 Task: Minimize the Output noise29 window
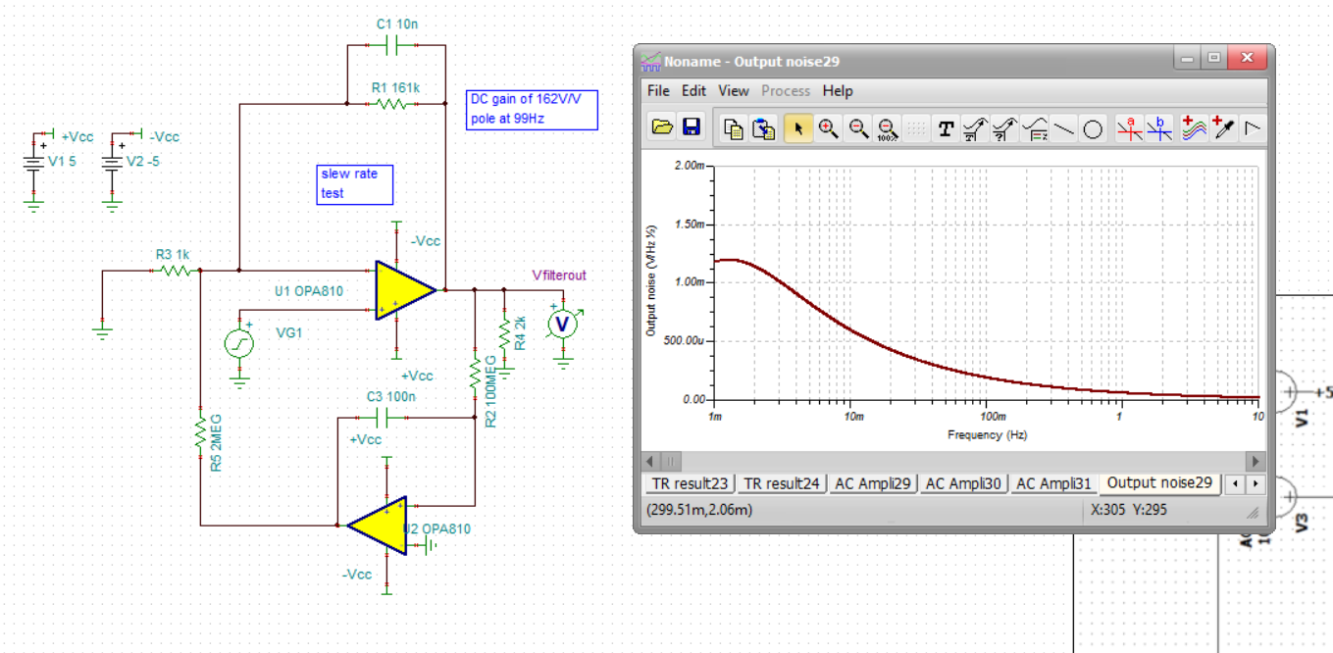(1189, 59)
